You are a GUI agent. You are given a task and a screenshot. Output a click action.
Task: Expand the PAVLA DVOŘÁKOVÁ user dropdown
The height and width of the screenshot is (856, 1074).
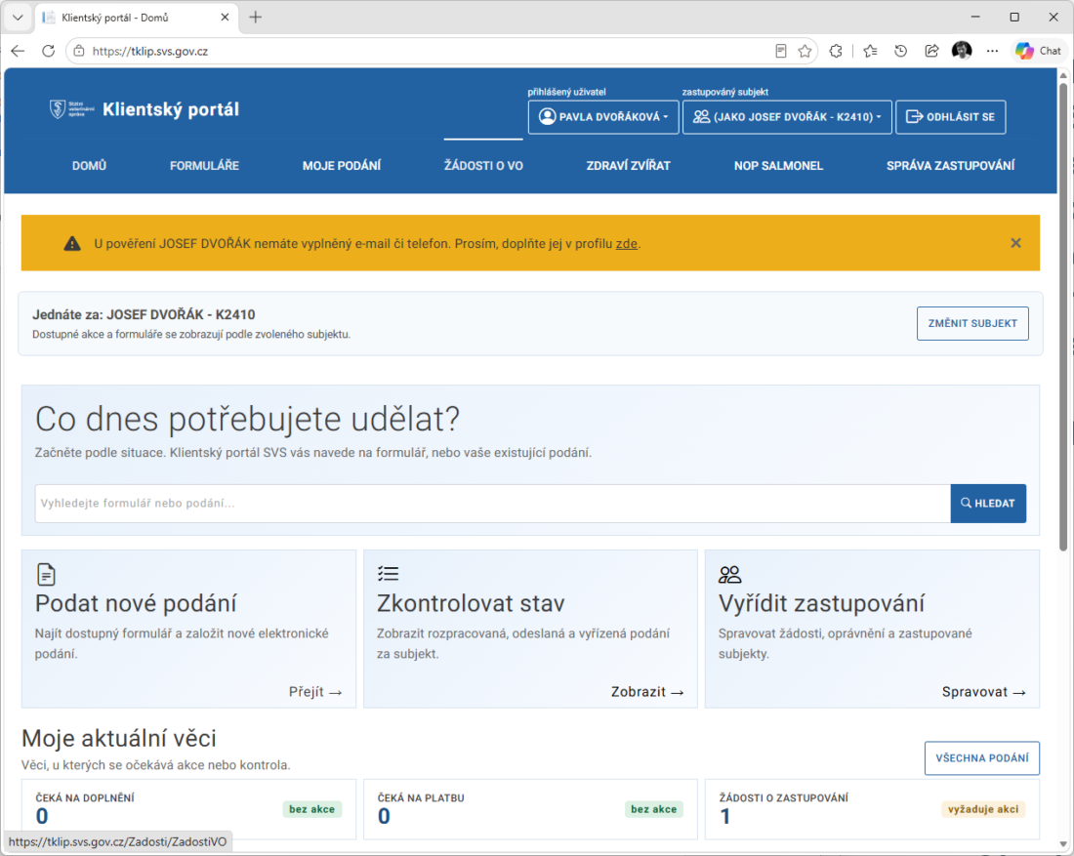[x=603, y=117]
